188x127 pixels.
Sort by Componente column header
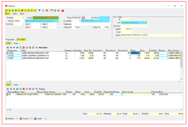pos(14,50)
